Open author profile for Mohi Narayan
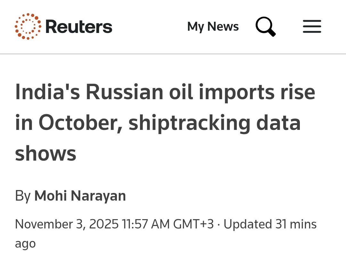 click(80, 195)
